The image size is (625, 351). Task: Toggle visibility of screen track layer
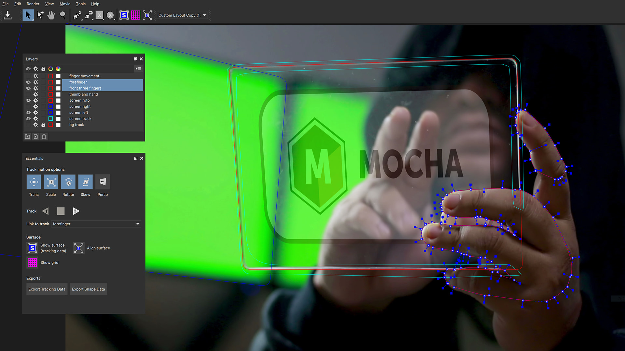(x=28, y=119)
